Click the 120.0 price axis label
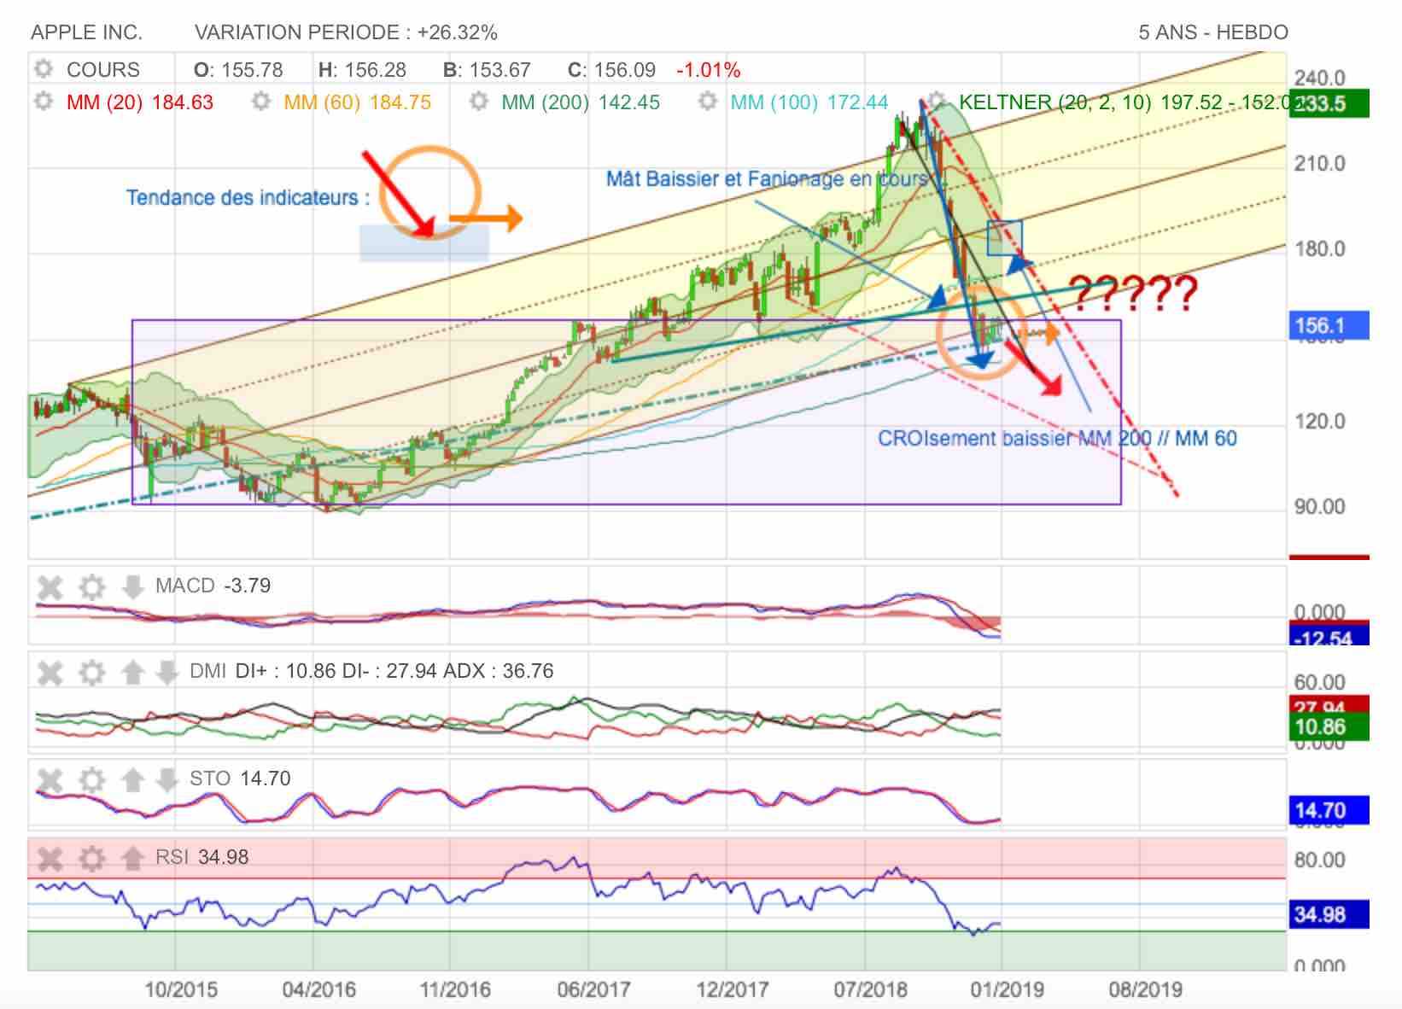The height and width of the screenshot is (1009, 1402). tap(1319, 421)
